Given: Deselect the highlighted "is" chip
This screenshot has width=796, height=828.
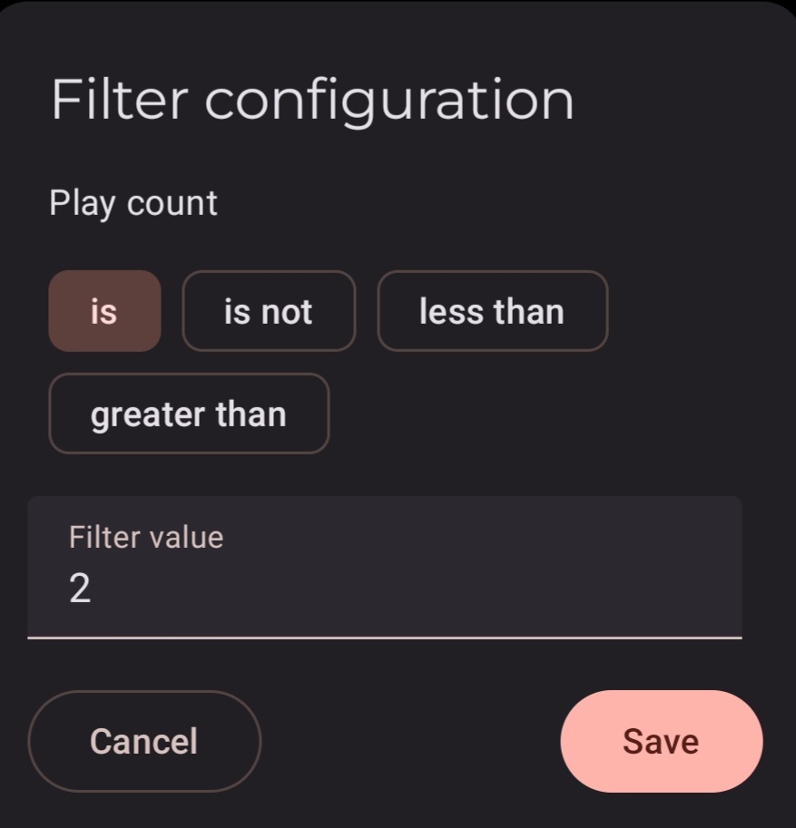Looking at the screenshot, I should click(x=104, y=311).
